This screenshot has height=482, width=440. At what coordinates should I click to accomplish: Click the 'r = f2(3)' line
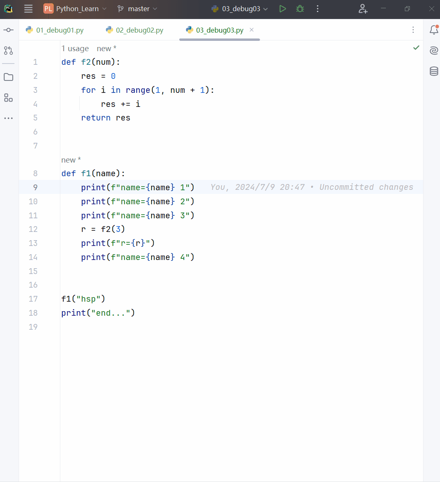pyautogui.click(x=103, y=229)
